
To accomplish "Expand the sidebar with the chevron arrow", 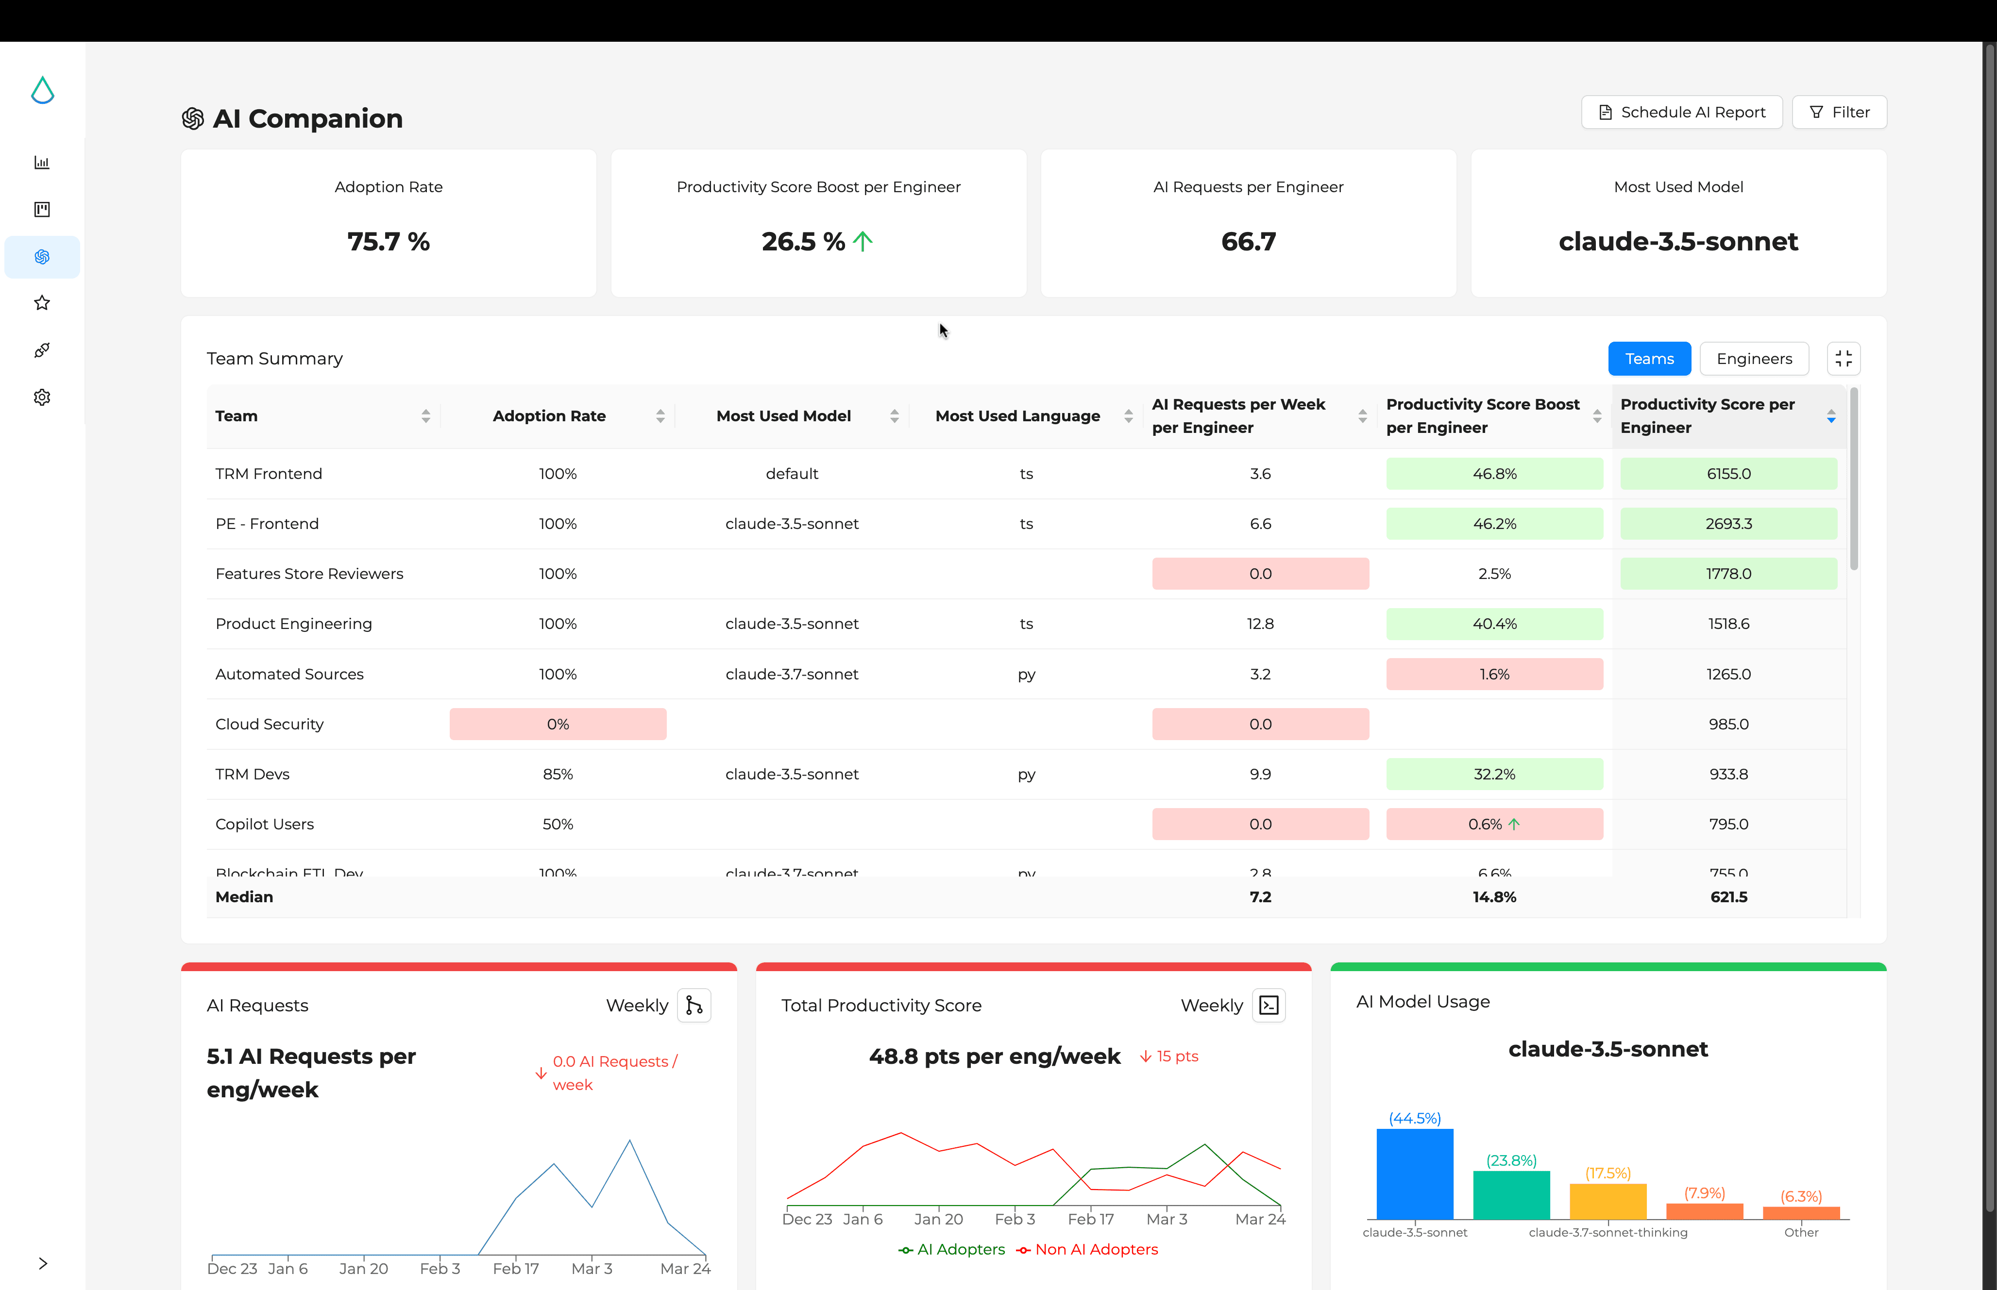I will pos(43,1263).
